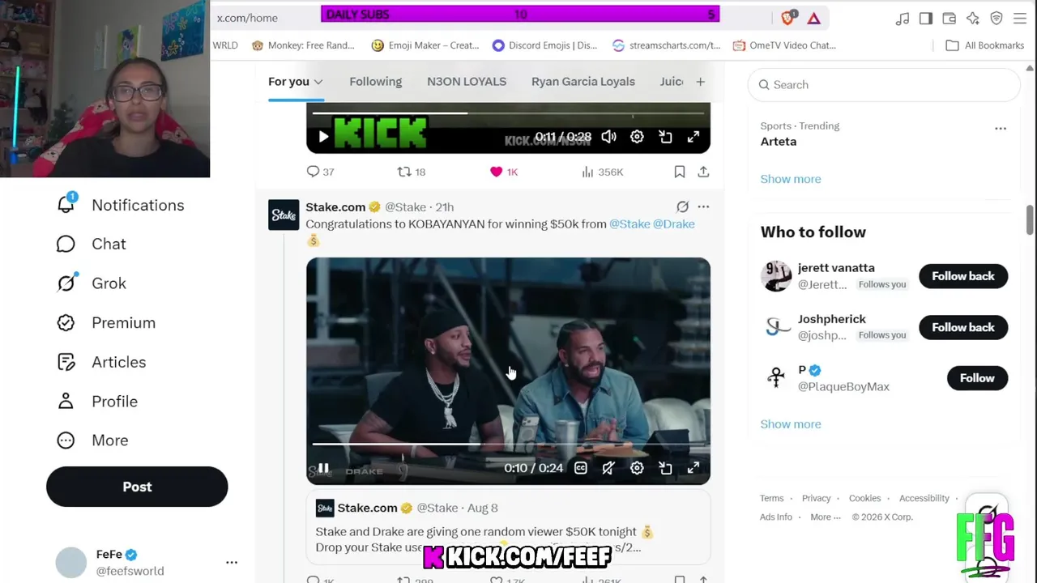Open settings gear on the Kick video

coord(637,137)
